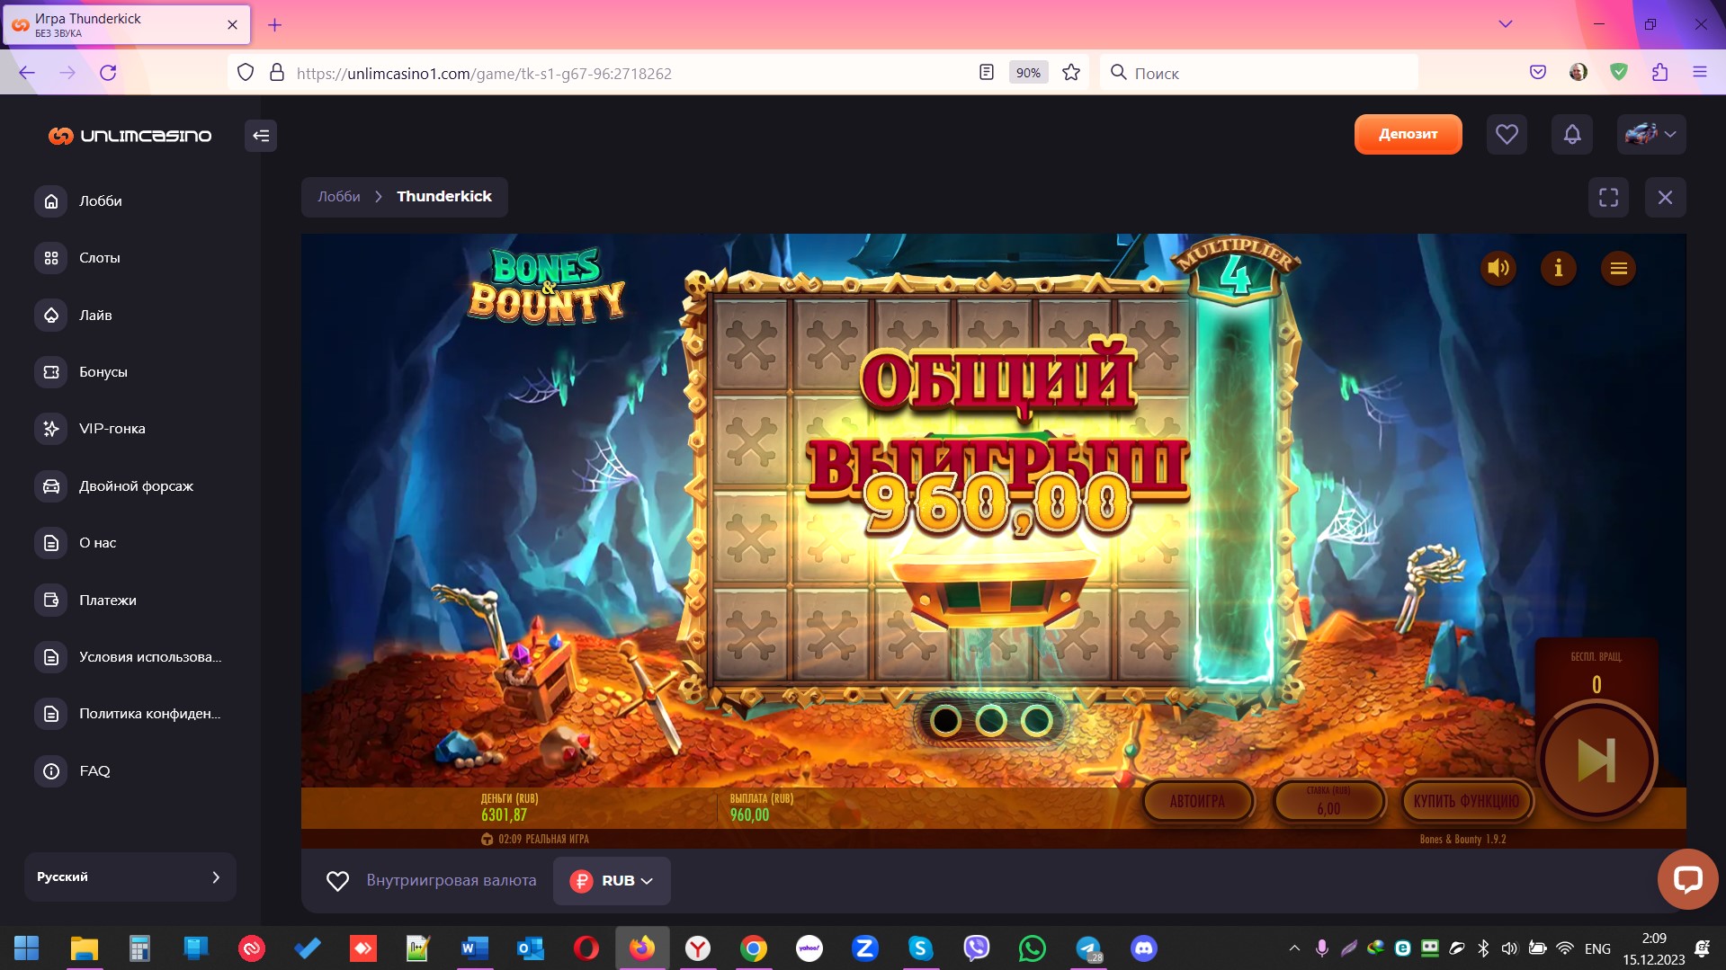
Task: Open Бонусы sidebar section
Action: [103, 372]
